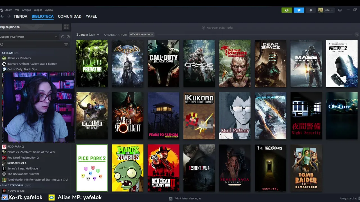This screenshot has width=360, height=202.
Task: Open Call of Duty Black Ops cover
Action: click(x=163, y=63)
